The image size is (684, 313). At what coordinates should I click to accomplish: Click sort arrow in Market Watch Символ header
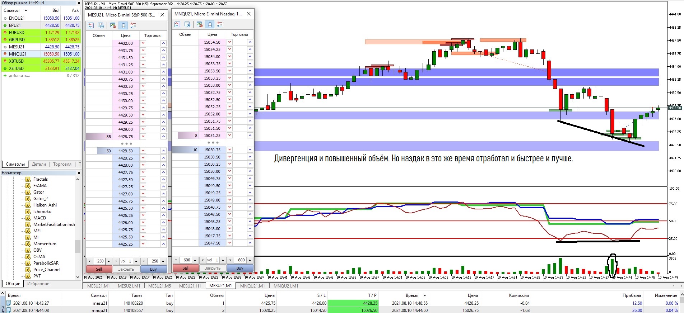(26, 10)
